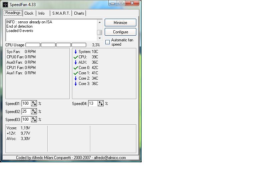The image size is (280, 175).
Task: Click into the Speed04 value field
Action: click(93, 103)
